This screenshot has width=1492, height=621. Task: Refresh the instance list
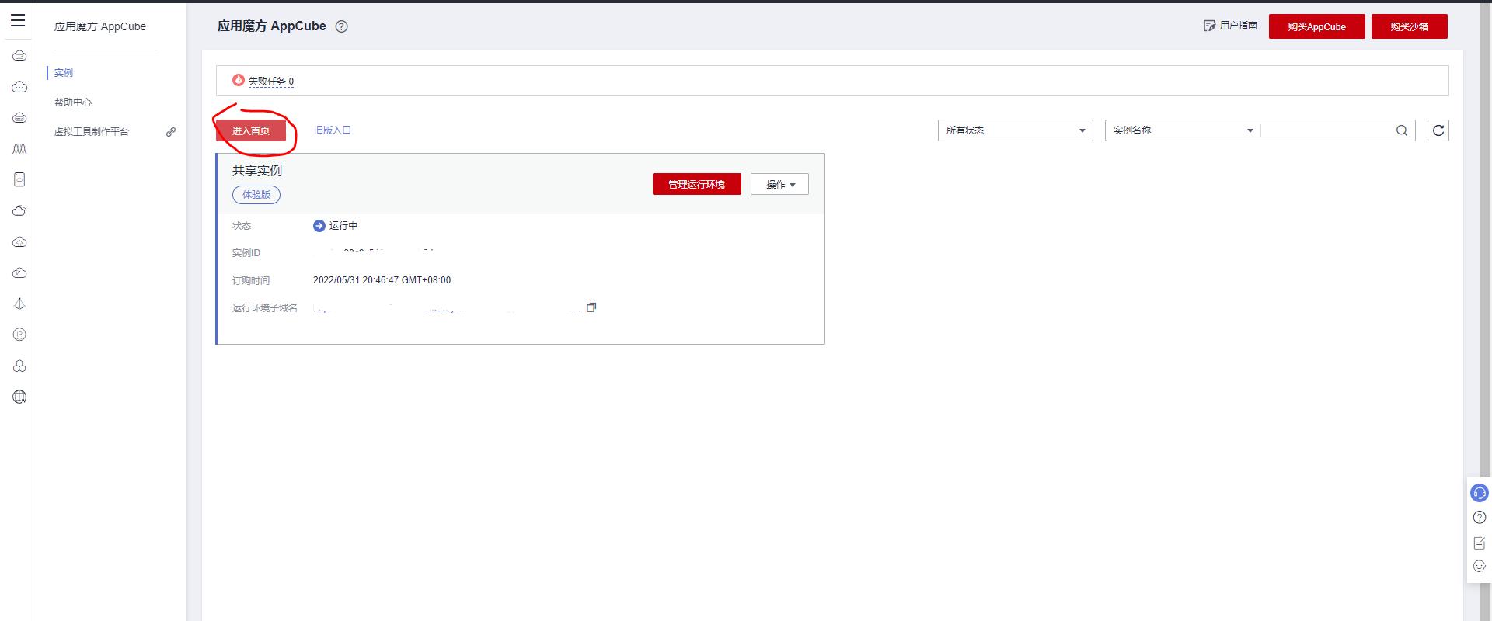coord(1438,130)
